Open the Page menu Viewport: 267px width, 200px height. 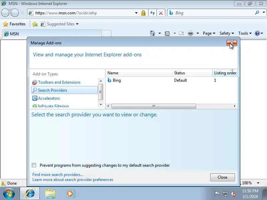[x=209, y=33]
